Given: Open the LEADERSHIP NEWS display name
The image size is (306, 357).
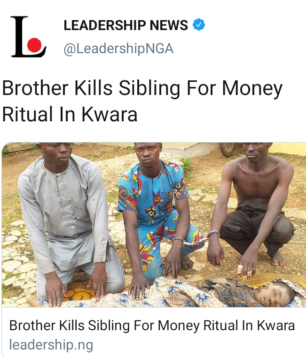Looking at the screenshot, I should [126, 25].
